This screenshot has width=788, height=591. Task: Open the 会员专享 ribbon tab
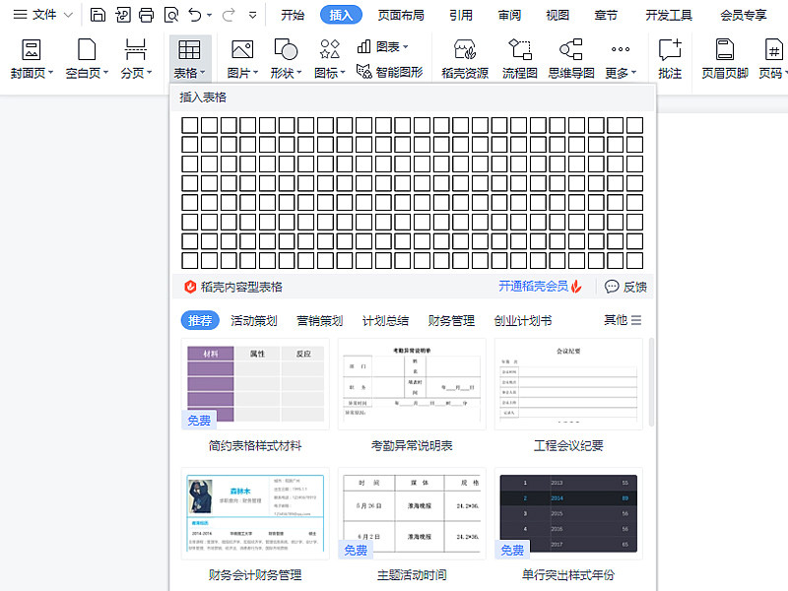tap(744, 15)
